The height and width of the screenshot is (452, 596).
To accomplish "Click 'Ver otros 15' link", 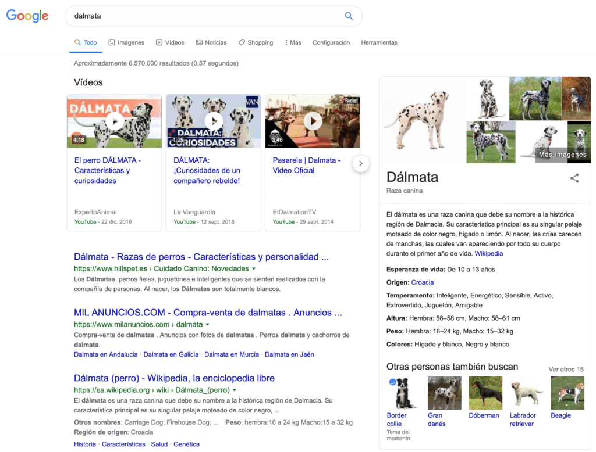I will [566, 370].
